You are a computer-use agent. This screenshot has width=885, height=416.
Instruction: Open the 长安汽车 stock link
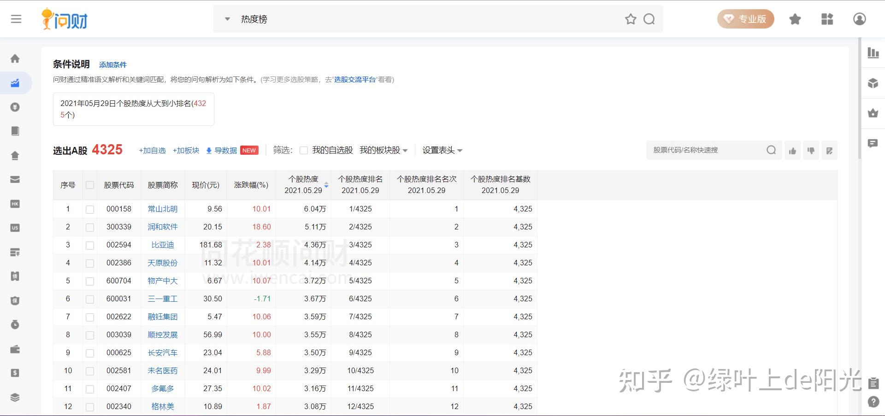click(x=163, y=352)
